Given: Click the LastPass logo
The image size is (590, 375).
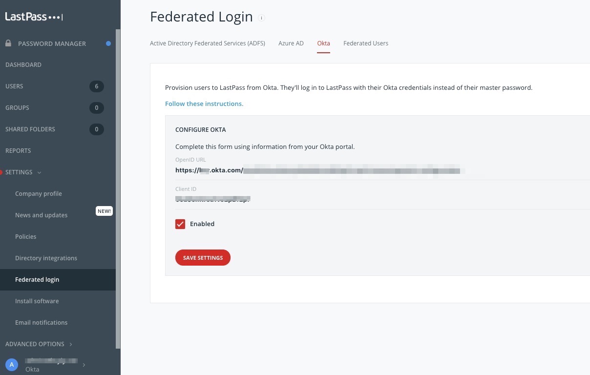Looking at the screenshot, I should coord(34,17).
